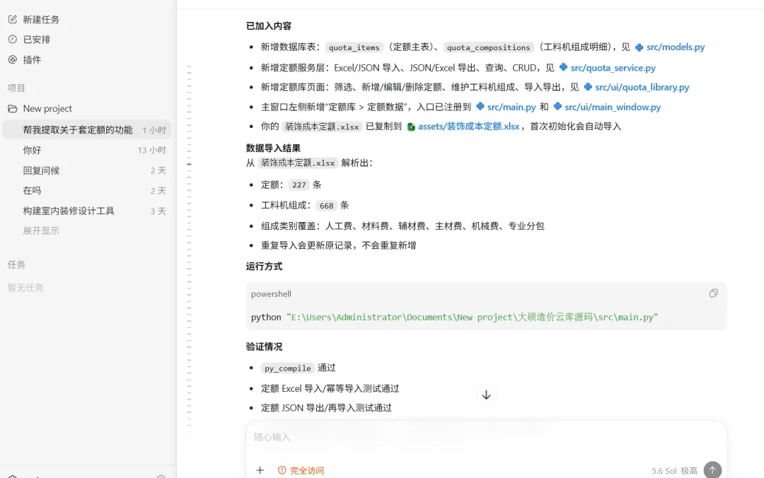Screen dimensions: 764x478
Task: Click the Python icon beside src/ui/main_window.py
Action: pos(557,106)
